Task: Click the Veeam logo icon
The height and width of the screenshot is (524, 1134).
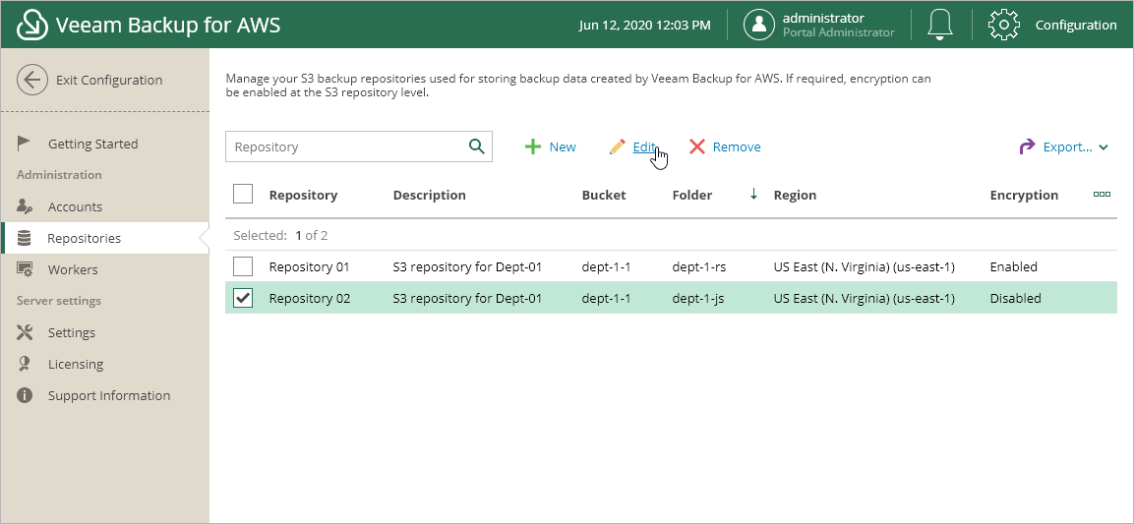Action: coord(31,26)
